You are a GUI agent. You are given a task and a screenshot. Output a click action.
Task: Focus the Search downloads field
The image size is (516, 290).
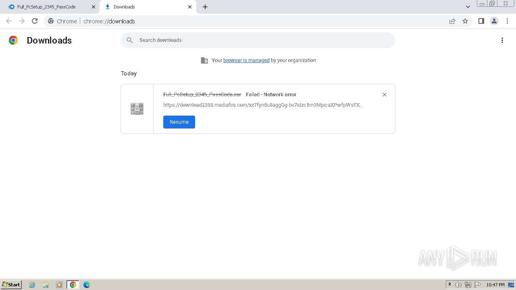pyautogui.click(x=258, y=40)
